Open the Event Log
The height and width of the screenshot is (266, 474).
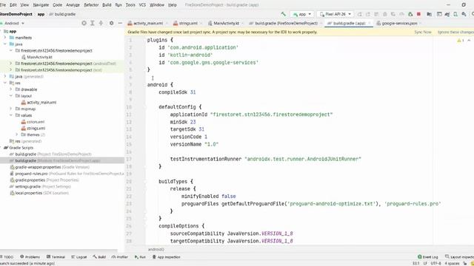[x=428, y=257]
